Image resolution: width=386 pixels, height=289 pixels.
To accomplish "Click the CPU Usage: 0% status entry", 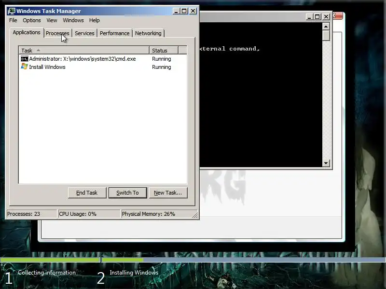I will point(89,214).
